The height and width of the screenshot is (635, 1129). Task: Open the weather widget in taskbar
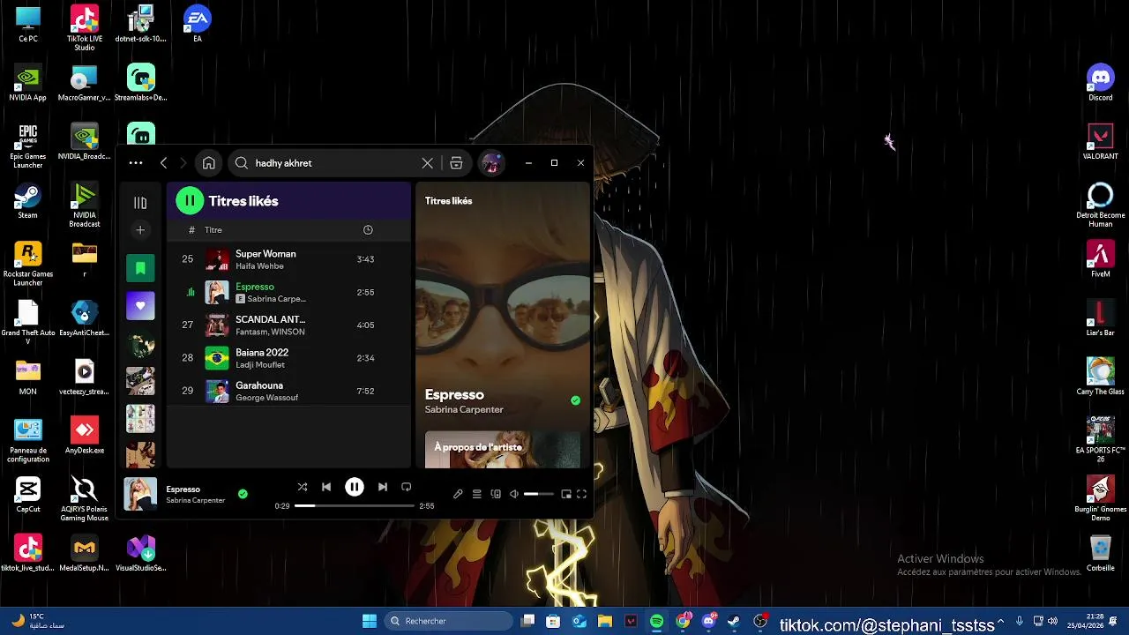[x=39, y=621]
